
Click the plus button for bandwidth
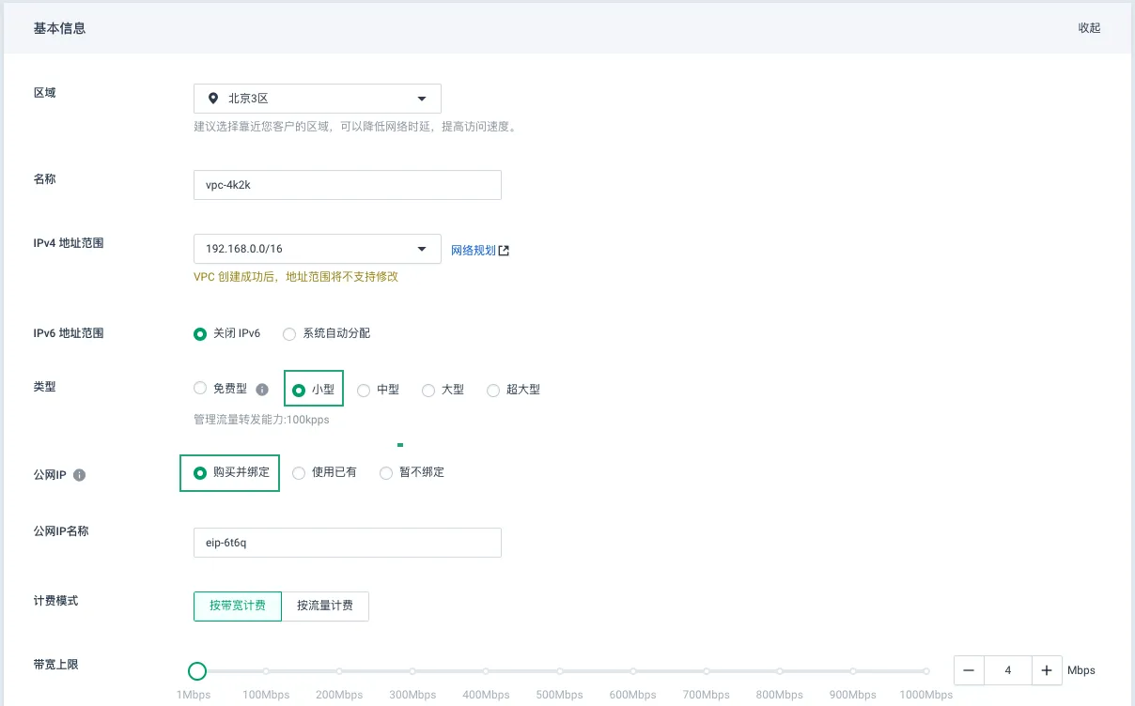coord(1046,670)
